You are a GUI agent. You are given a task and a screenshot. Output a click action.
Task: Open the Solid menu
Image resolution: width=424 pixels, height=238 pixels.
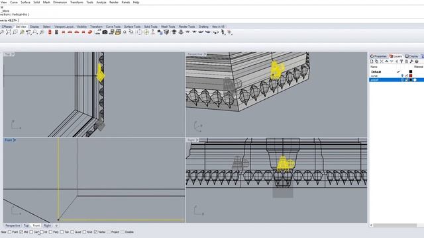36,2
